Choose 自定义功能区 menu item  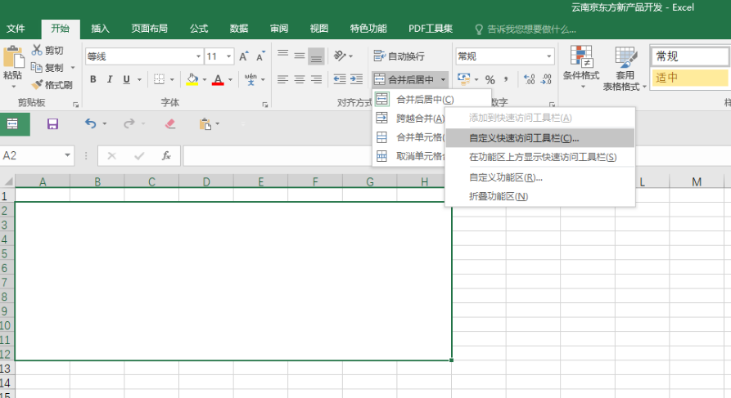(x=540, y=177)
